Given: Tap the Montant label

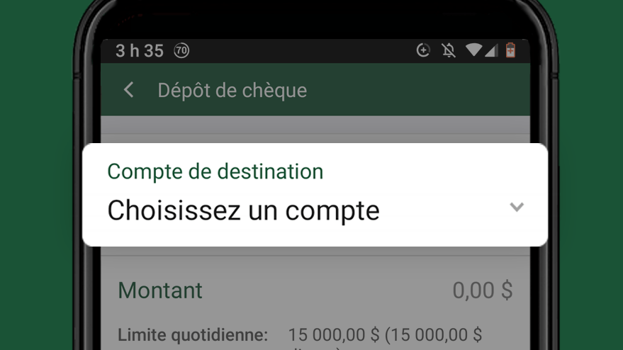Looking at the screenshot, I should [x=160, y=290].
